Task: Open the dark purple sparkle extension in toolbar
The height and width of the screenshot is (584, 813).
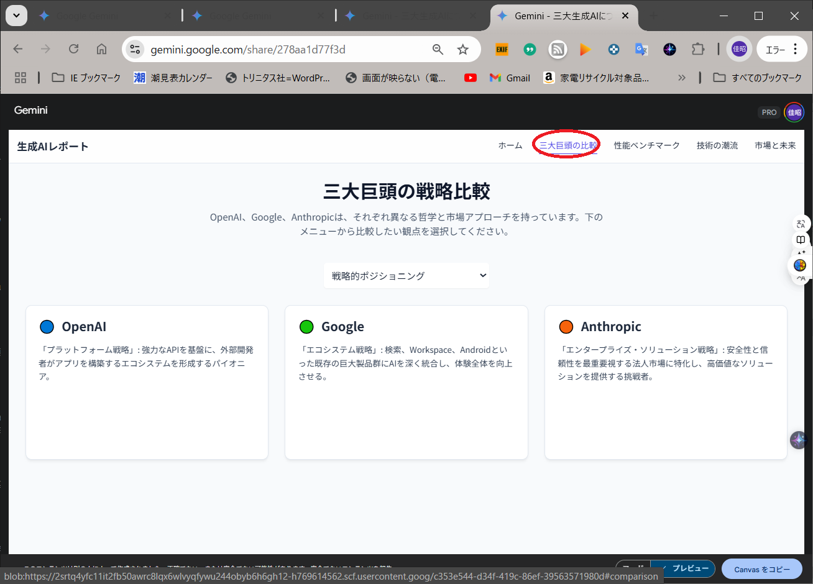Action: point(669,49)
